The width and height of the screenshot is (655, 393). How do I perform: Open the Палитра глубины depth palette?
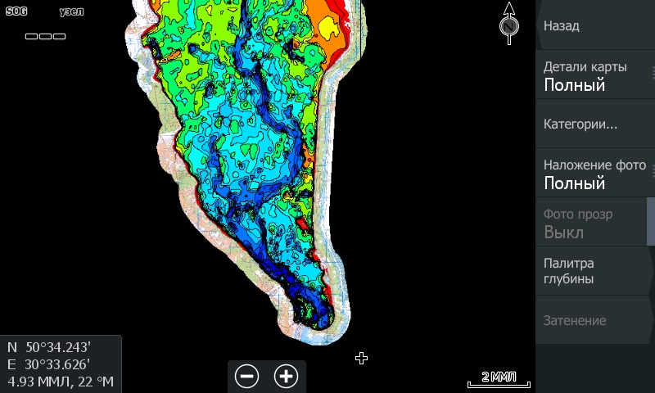click(594, 272)
